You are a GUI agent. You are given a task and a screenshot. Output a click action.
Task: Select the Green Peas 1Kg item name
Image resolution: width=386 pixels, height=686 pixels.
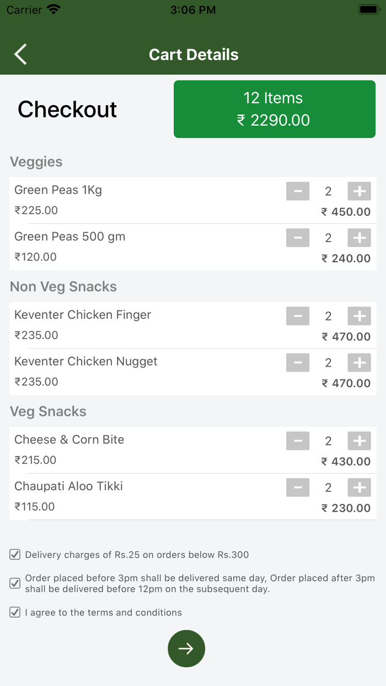[58, 190]
